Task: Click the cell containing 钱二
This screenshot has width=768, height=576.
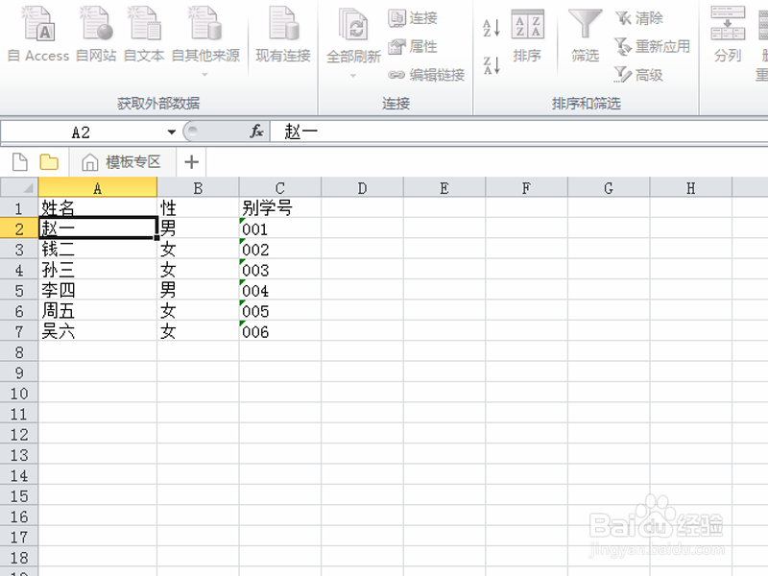Action: point(98,250)
